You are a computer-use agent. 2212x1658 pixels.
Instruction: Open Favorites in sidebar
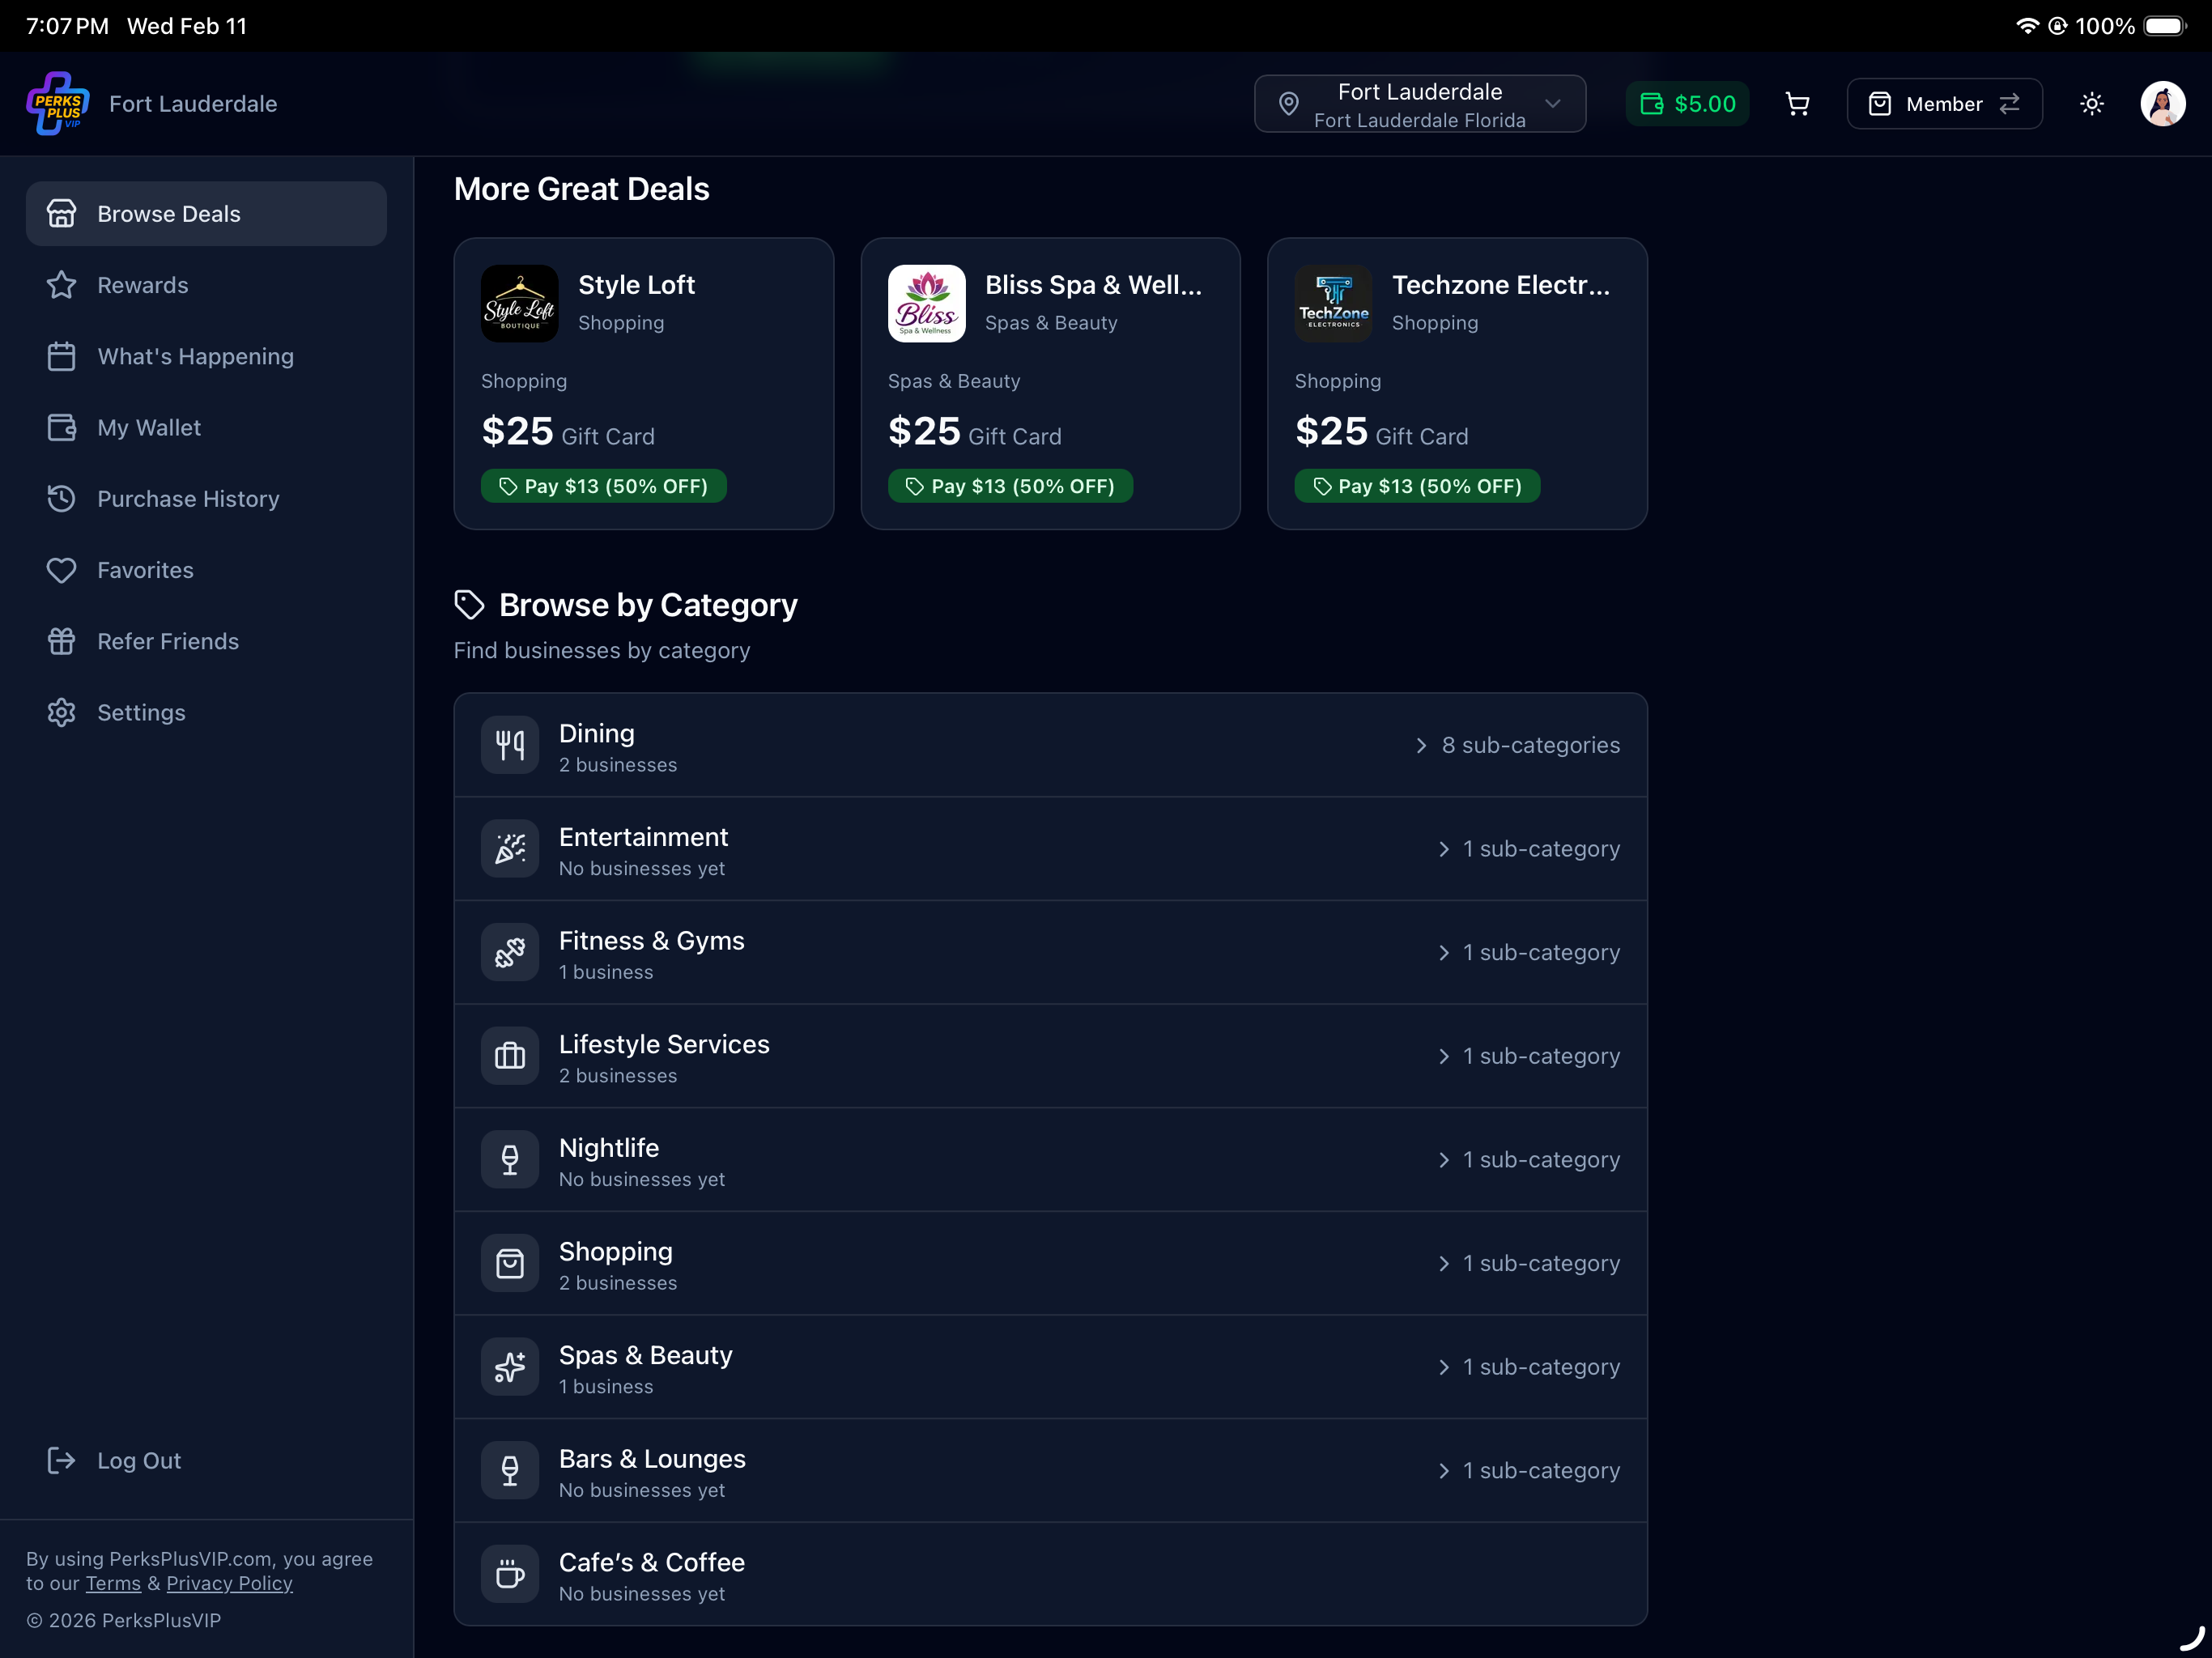(206, 570)
